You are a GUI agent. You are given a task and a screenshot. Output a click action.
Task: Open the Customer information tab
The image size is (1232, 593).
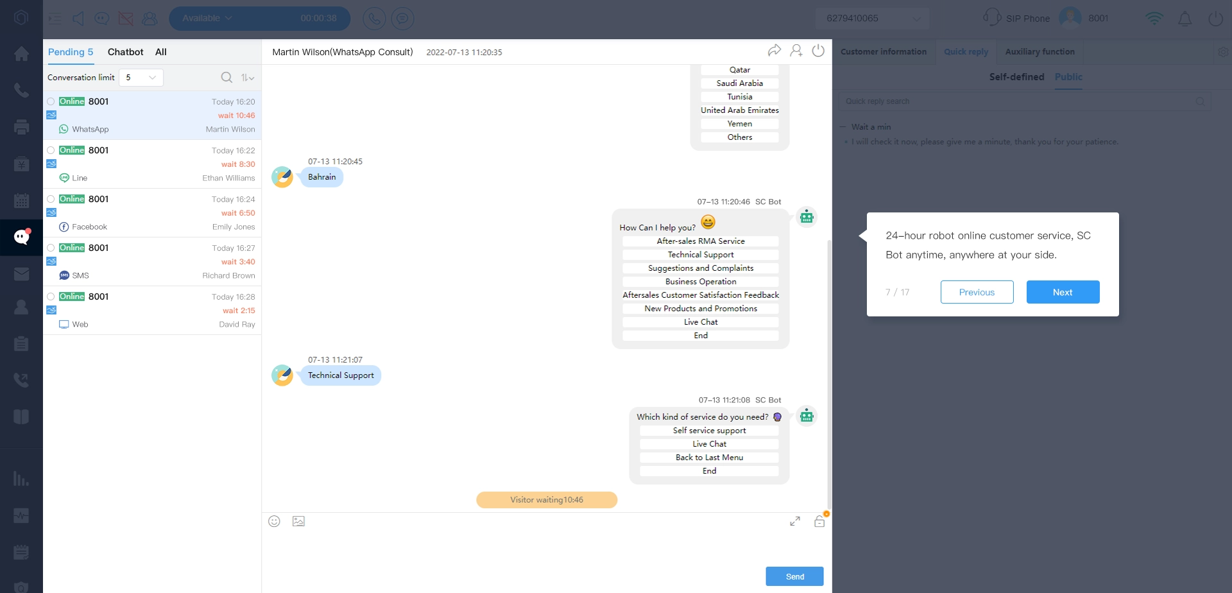click(883, 52)
